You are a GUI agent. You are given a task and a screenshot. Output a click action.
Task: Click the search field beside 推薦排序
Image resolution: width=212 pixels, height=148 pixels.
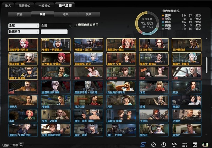(x=54, y=32)
